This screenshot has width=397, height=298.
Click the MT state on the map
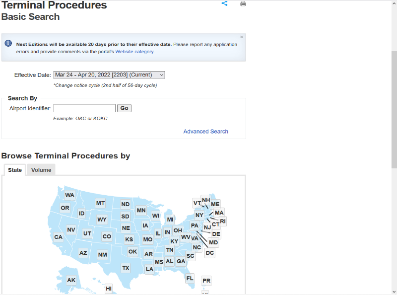100,203
